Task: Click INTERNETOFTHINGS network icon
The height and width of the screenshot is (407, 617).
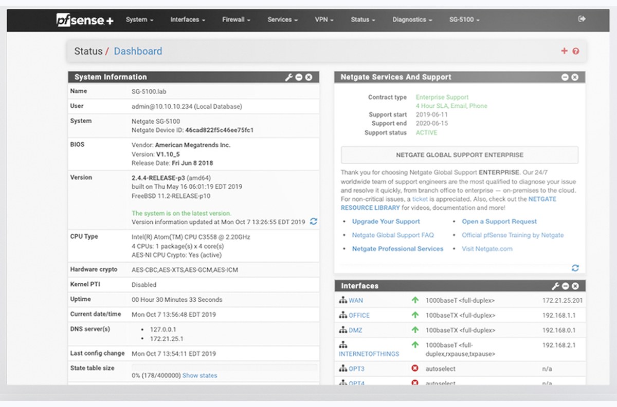Action: 343,345
